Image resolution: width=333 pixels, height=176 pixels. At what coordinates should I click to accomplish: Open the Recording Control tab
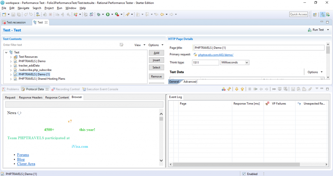(x=66, y=89)
